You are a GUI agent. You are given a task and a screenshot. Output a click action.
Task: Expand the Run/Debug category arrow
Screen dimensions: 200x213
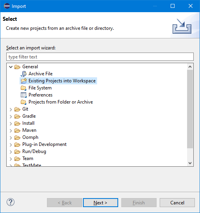11,152
